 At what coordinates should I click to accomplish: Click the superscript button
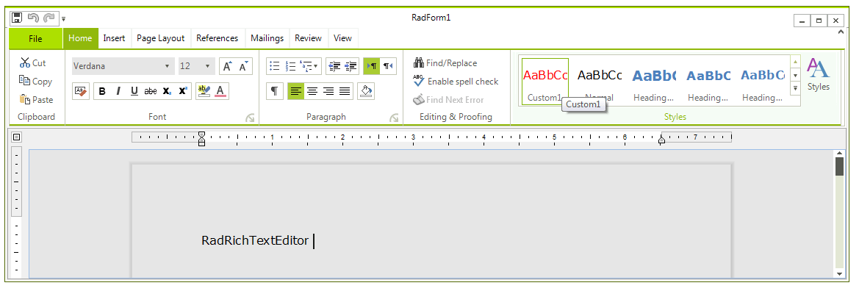click(x=183, y=91)
